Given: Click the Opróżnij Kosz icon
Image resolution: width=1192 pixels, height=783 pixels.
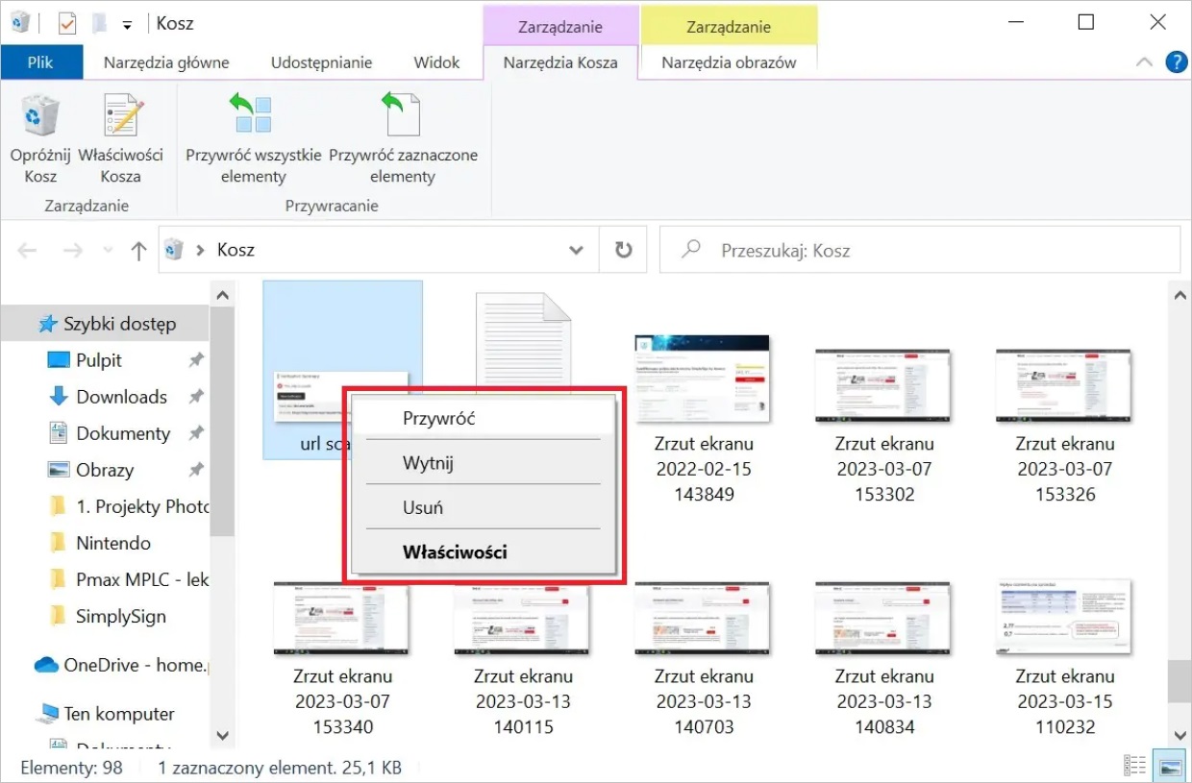Looking at the screenshot, I should [40, 118].
